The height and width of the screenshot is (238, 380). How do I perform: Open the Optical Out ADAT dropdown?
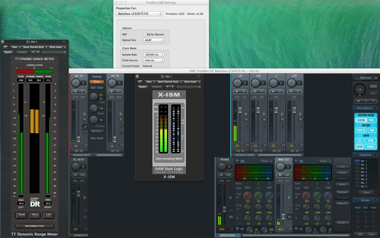click(154, 40)
